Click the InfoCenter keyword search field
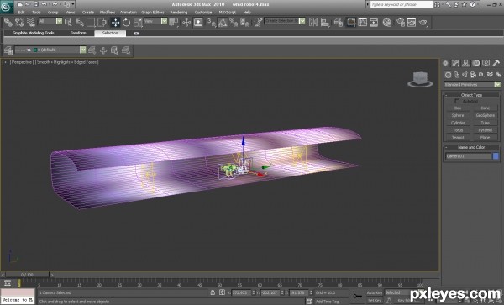The height and width of the screenshot is (305, 504). pyautogui.click(x=402, y=4)
